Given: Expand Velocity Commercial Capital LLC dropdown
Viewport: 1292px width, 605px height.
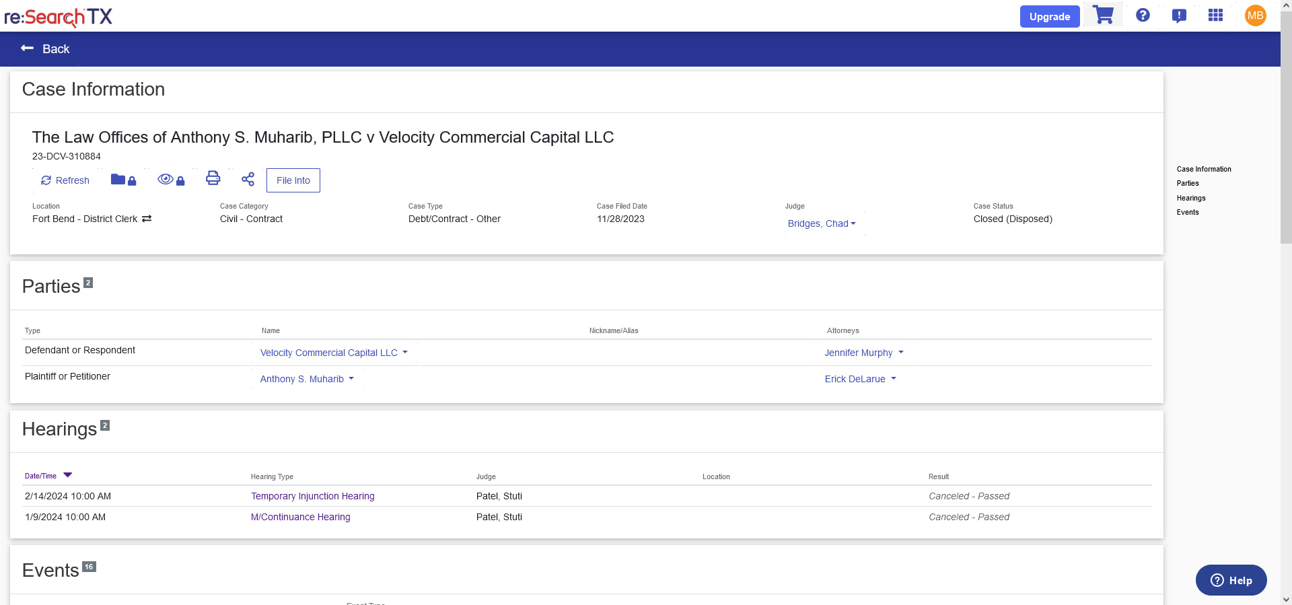Looking at the screenshot, I should coord(334,353).
